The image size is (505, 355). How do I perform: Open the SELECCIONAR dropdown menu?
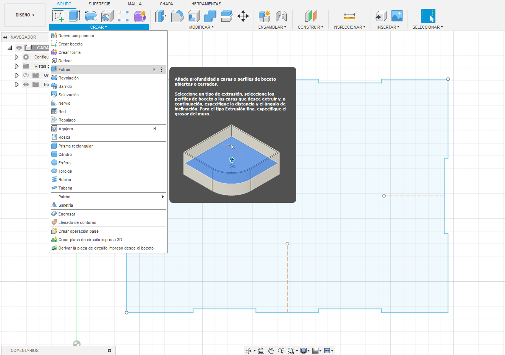[428, 27]
